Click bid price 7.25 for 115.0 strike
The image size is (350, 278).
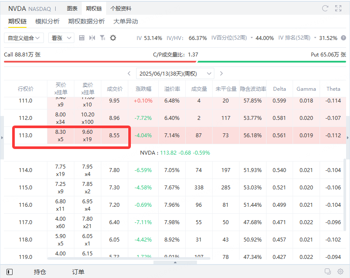tap(60, 184)
